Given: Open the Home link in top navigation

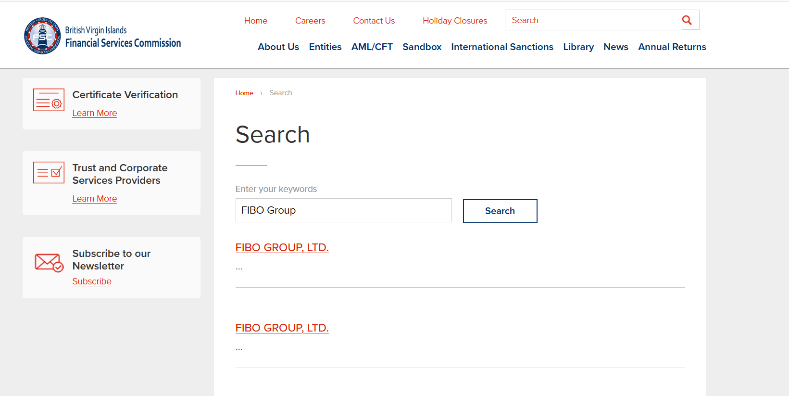Looking at the screenshot, I should 256,21.
